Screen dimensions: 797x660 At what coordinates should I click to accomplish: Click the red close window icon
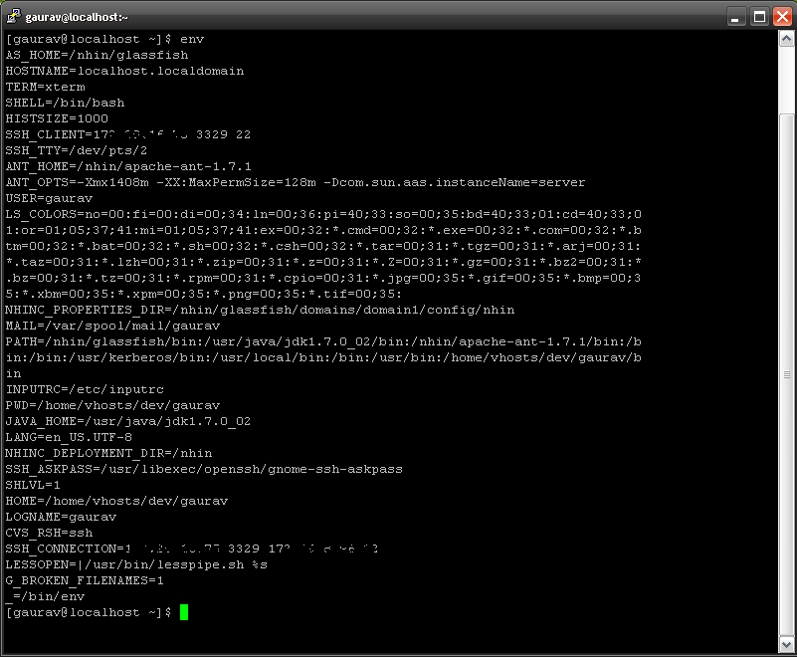(x=780, y=15)
